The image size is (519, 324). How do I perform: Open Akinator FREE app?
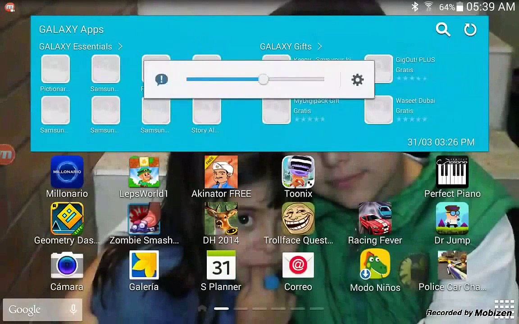(221, 172)
